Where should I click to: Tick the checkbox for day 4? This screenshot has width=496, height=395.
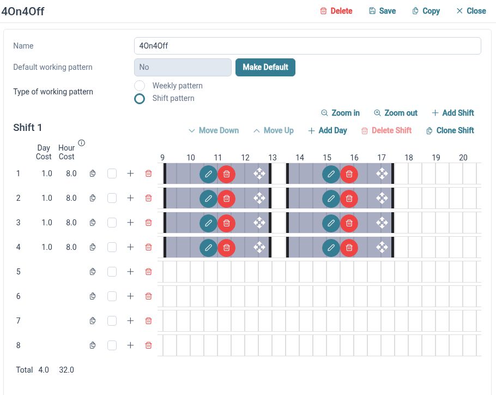click(112, 247)
